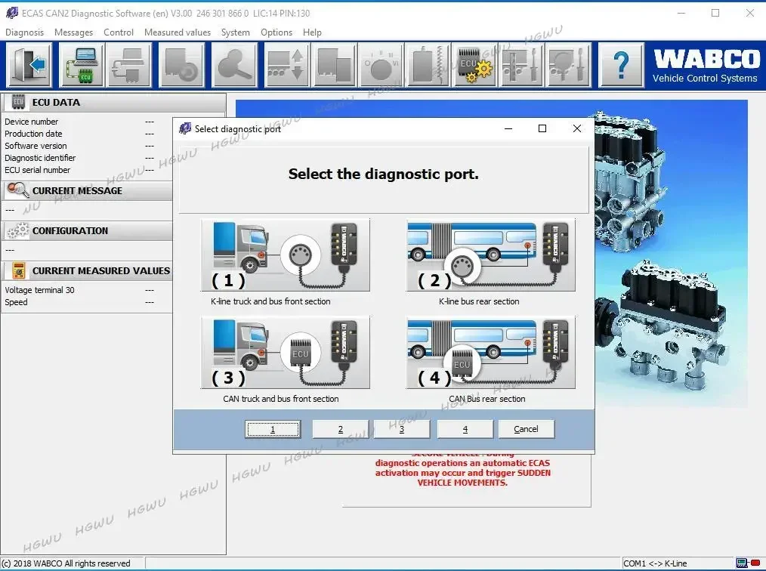Open the Messages menu
The image size is (766, 571).
73,32
